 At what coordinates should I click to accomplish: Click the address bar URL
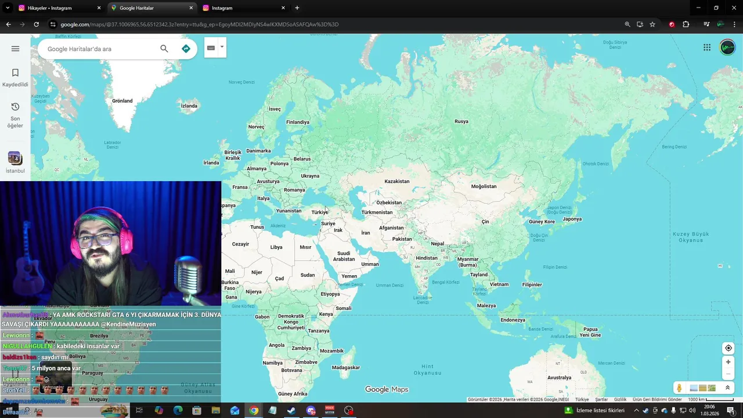pos(199,24)
